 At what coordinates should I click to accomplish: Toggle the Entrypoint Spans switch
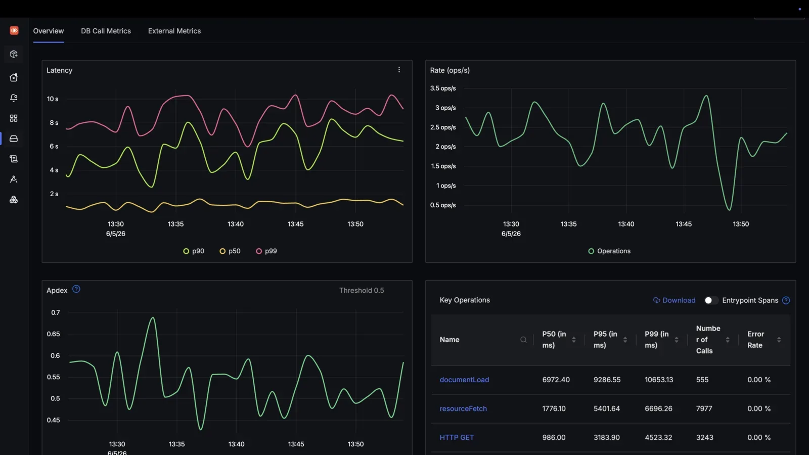[x=711, y=300]
